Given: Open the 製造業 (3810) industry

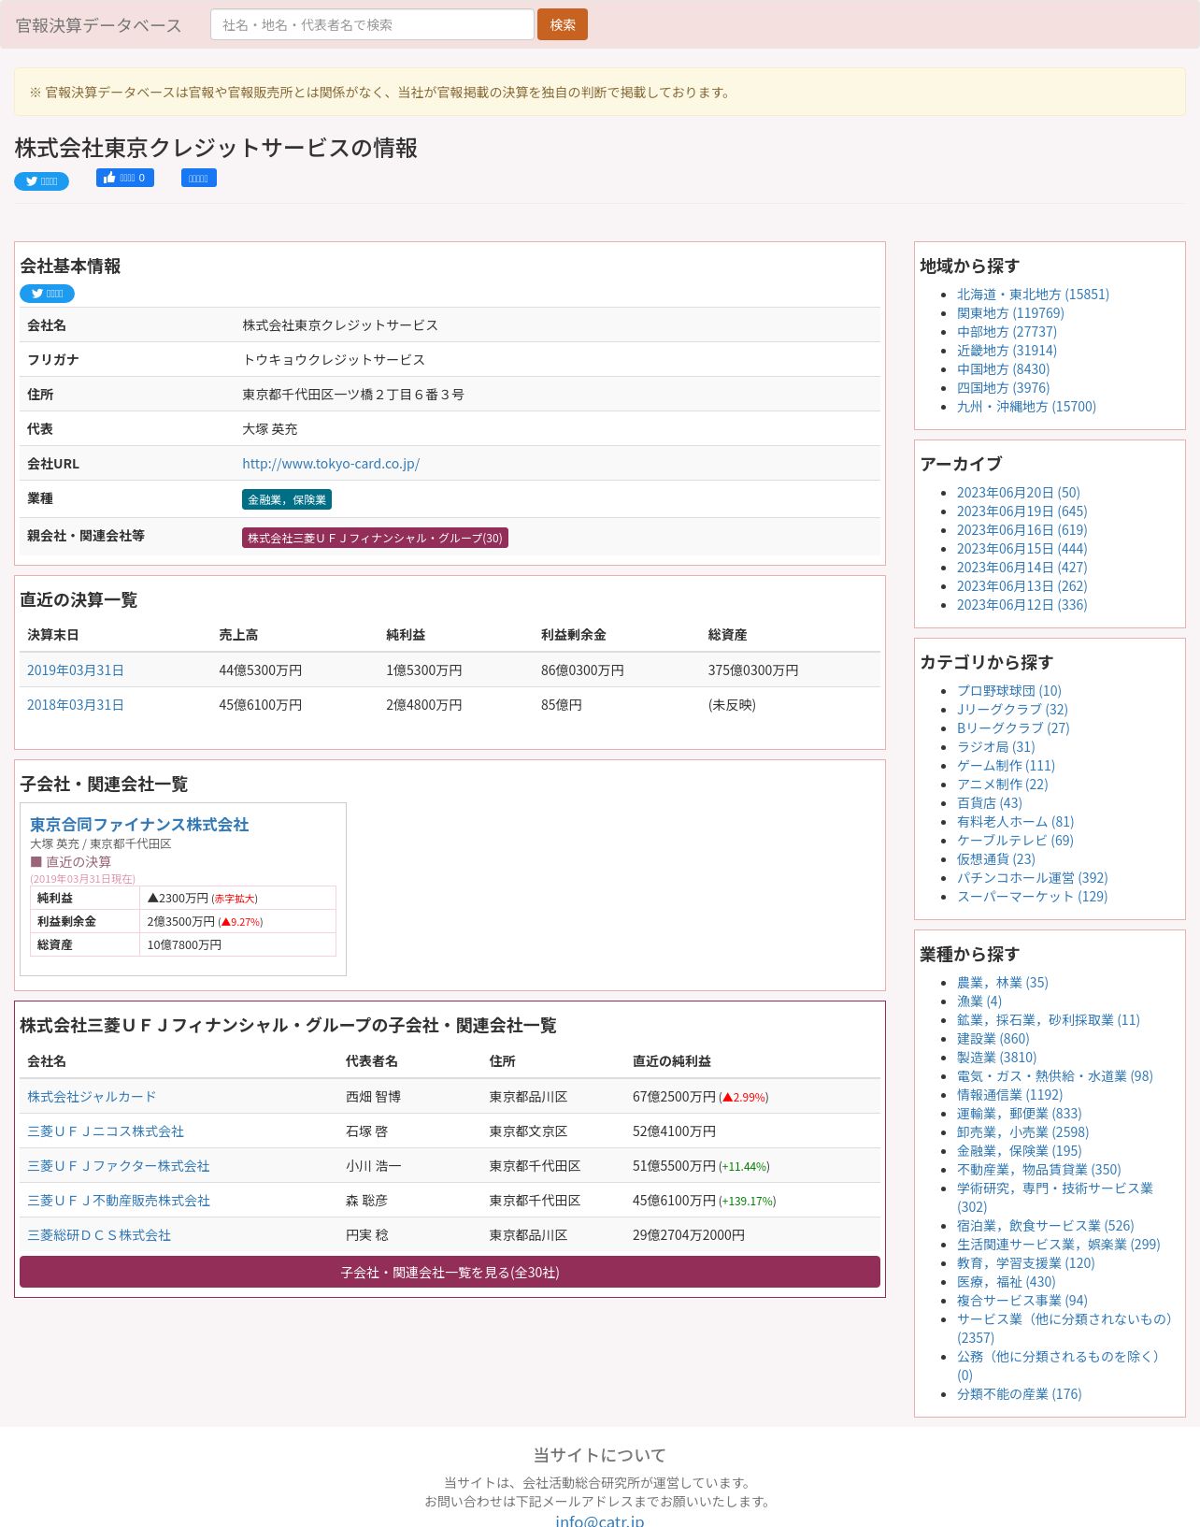Looking at the screenshot, I should click(x=996, y=1058).
